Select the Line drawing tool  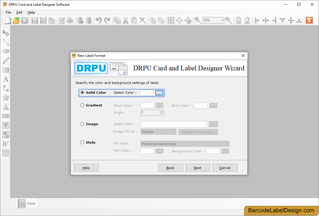point(6,42)
